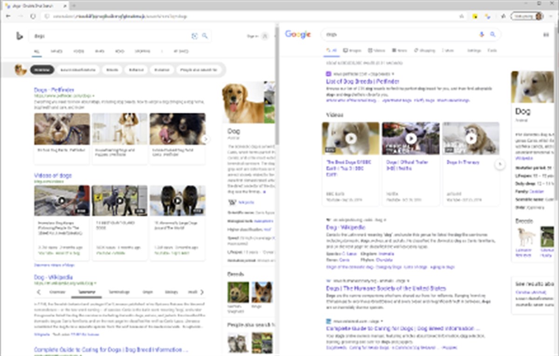The image size is (559, 356).
Task: Open German Shepherd breed thumbnail on Bing
Action: 238,293
